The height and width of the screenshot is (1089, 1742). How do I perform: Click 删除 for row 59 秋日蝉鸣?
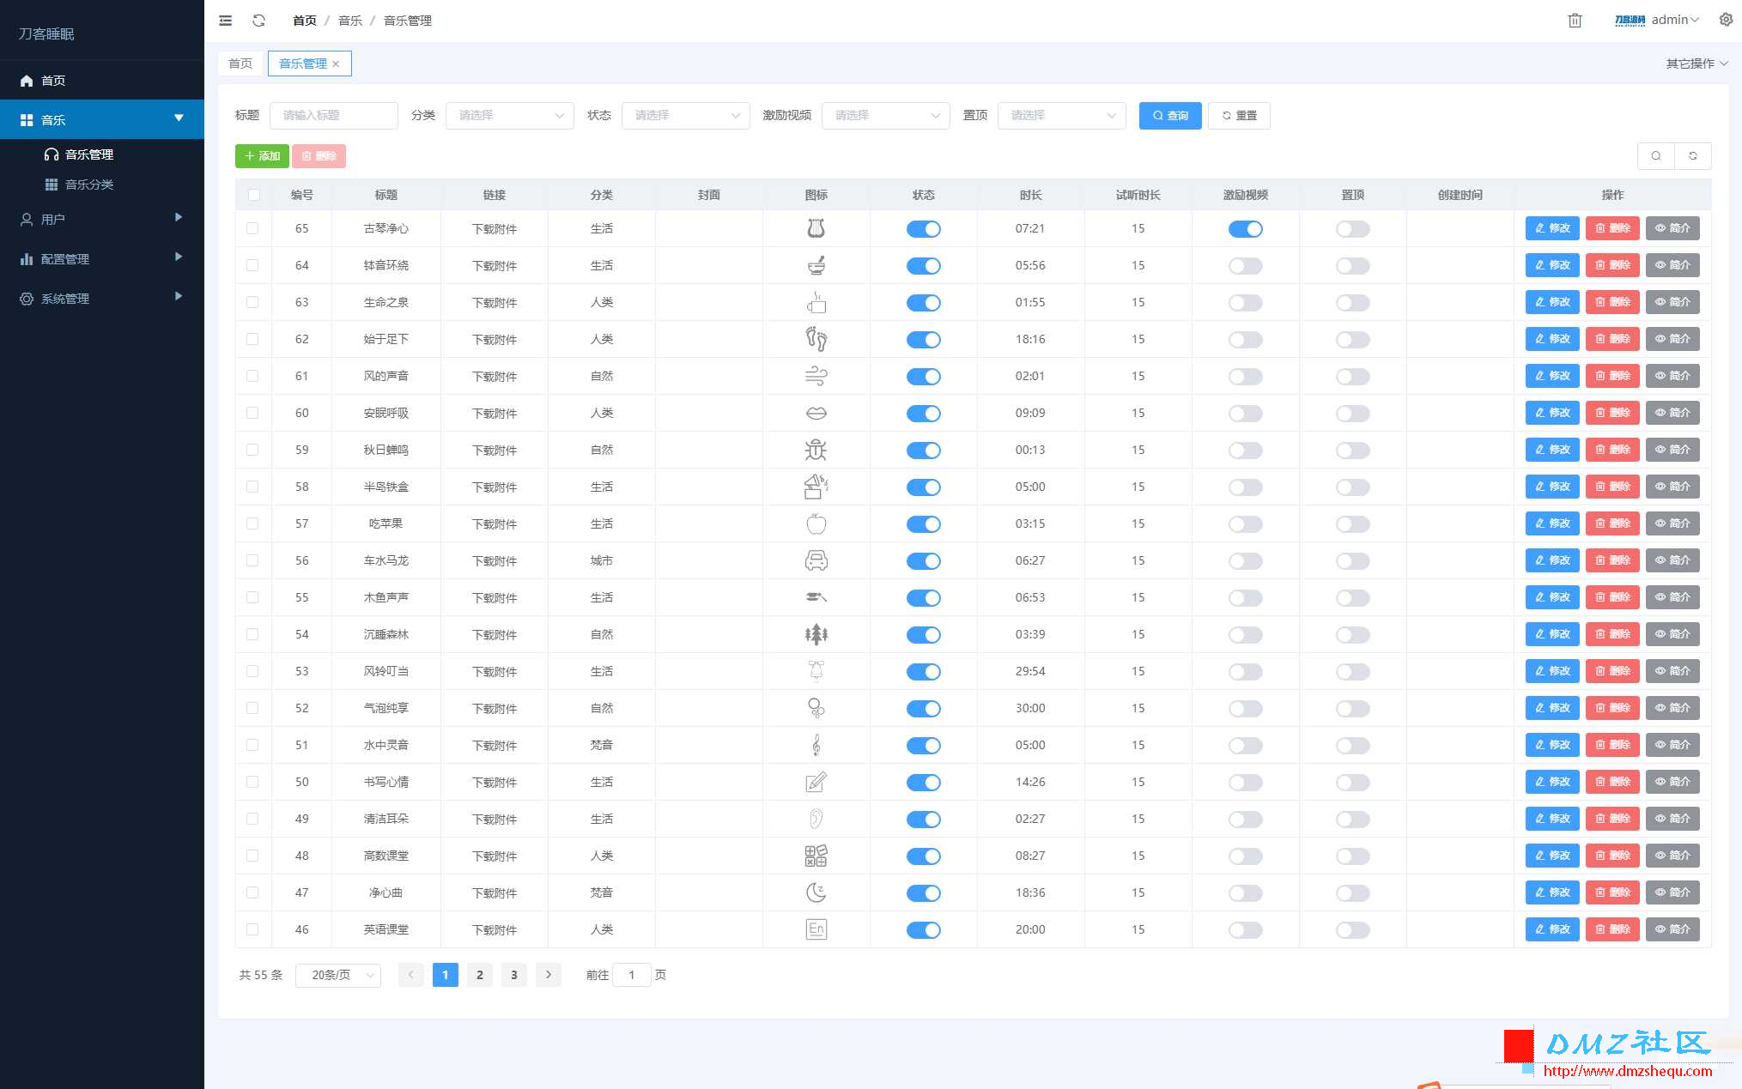[x=1612, y=450]
